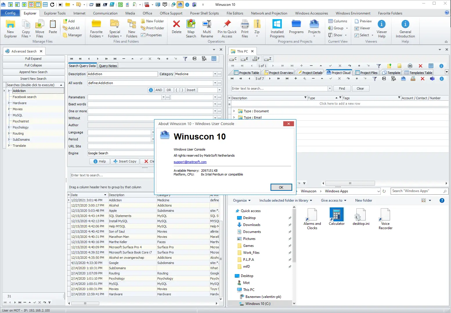Open the Templates Table tab

click(x=418, y=73)
